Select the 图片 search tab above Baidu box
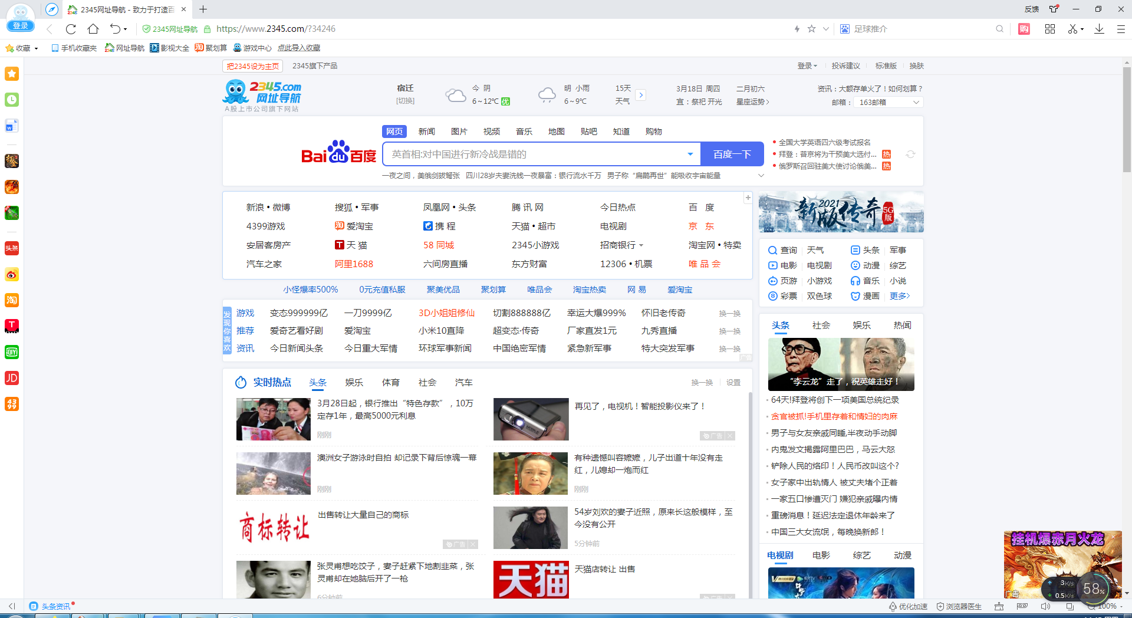The image size is (1132, 618). coord(459,132)
